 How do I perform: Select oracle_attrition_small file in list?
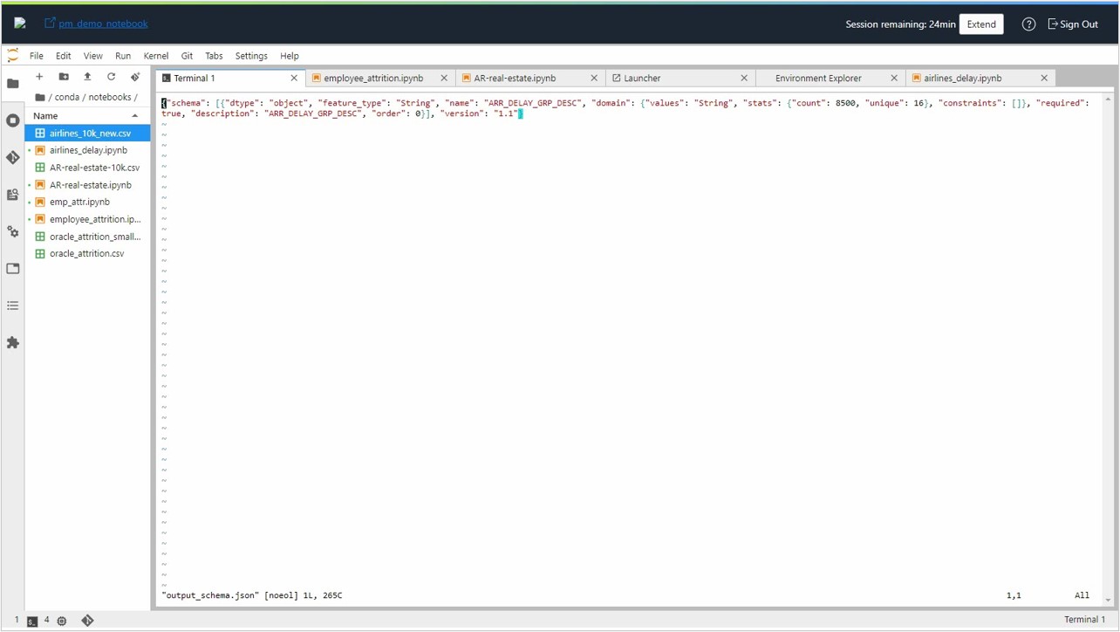pyautogui.click(x=87, y=237)
